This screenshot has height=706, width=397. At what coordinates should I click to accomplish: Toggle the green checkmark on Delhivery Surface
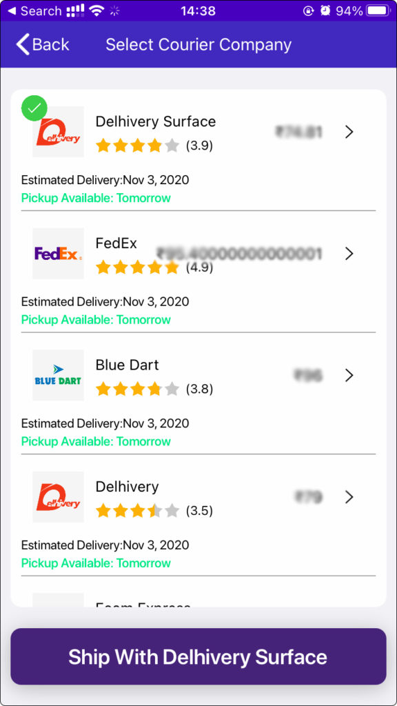pos(34,108)
